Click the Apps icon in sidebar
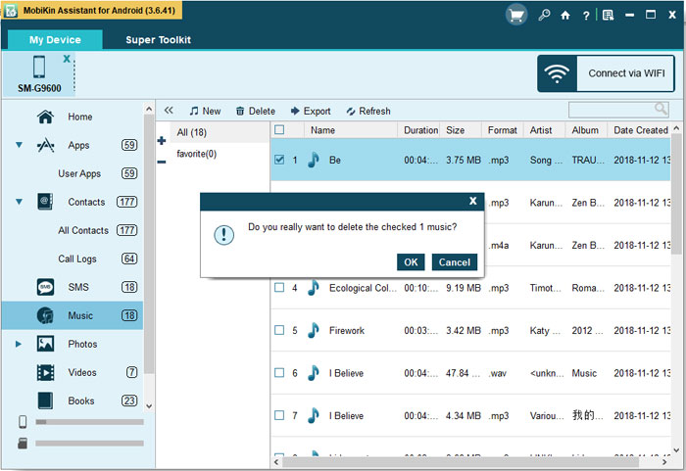Screen dimensions: 686x471 pos(45,145)
